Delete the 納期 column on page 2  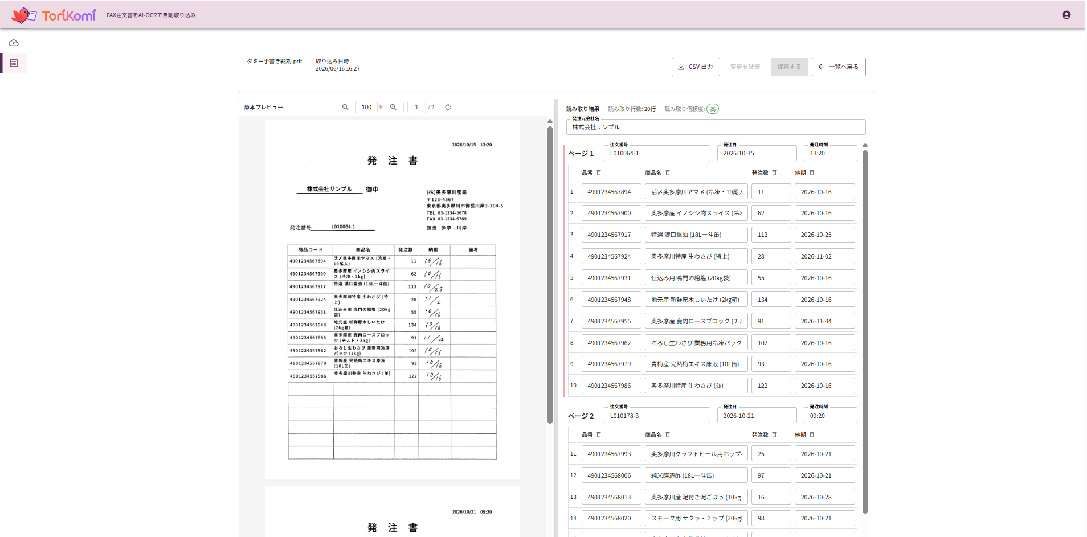[x=812, y=434]
